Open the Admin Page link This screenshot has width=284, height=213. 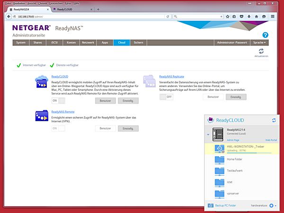point(233,140)
